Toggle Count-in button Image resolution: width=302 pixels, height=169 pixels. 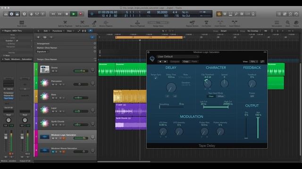point(248,14)
